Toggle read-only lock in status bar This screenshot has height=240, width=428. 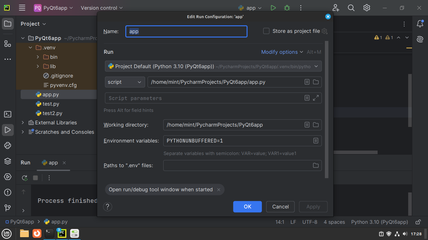point(418,222)
